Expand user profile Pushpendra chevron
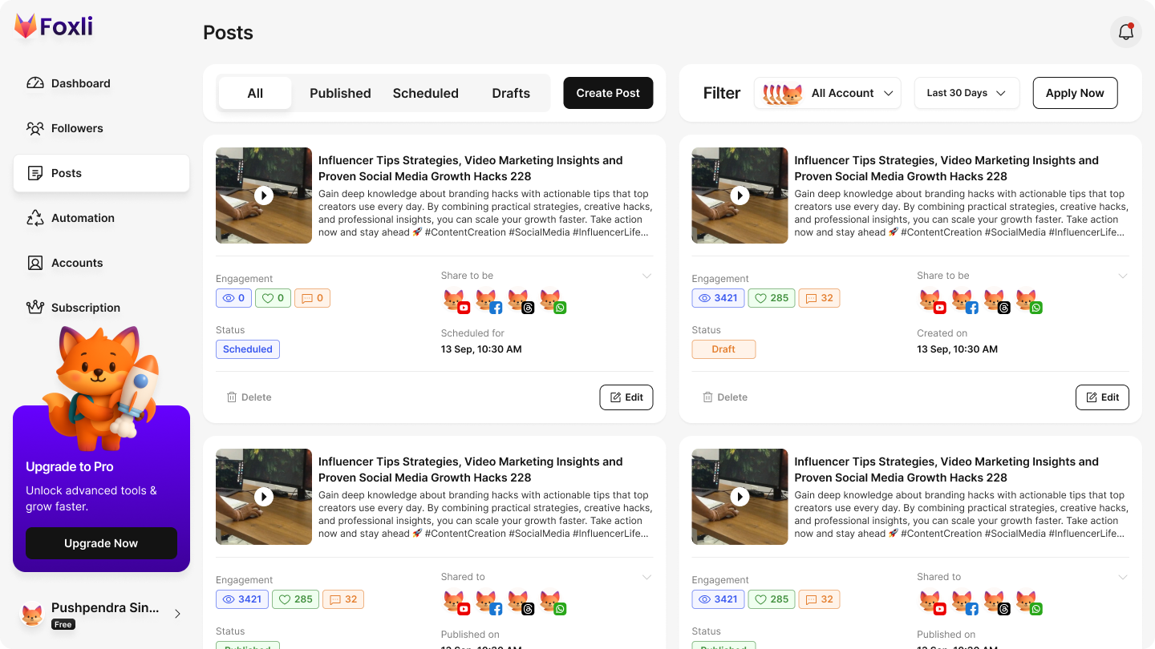The width and height of the screenshot is (1155, 649). (177, 614)
